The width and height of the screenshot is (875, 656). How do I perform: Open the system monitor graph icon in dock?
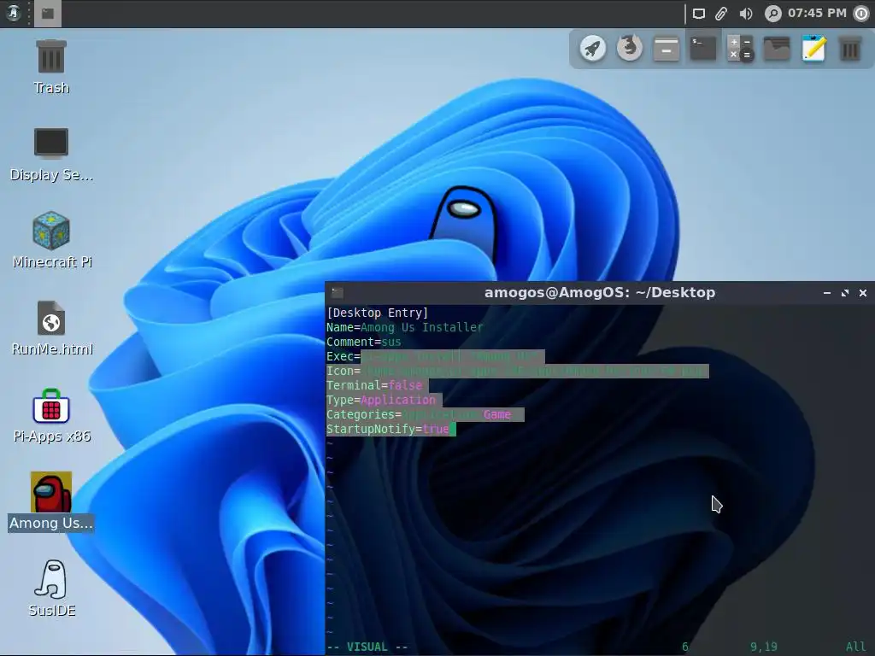pyautogui.click(x=777, y=49)
